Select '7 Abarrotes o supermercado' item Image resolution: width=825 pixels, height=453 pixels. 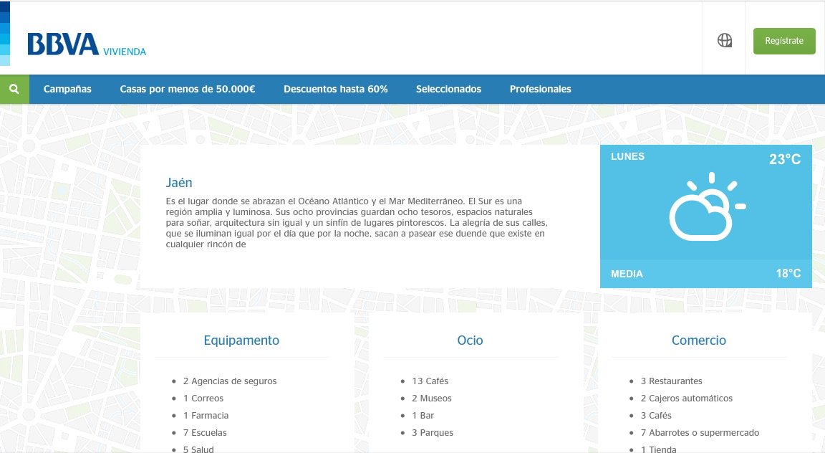click(x=700, y=432)
